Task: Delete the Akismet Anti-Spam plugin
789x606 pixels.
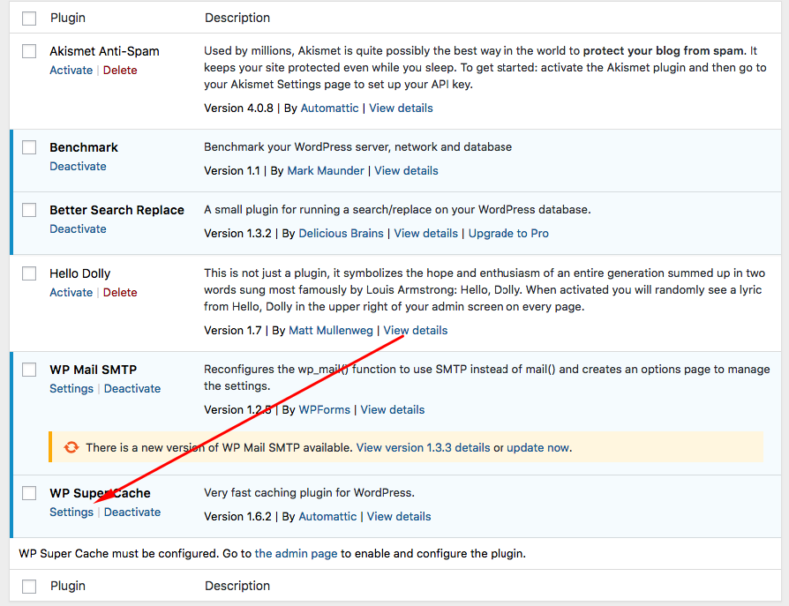Action: (120, 70)
